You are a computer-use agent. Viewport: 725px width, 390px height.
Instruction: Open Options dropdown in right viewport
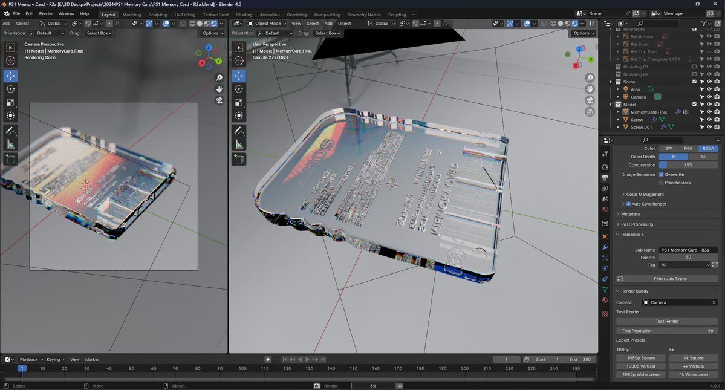[584, 33]
